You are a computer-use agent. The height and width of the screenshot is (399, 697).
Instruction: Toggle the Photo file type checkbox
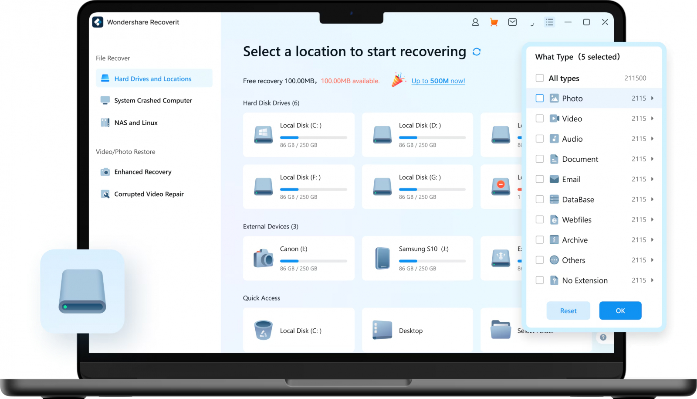tap(539, 98)
